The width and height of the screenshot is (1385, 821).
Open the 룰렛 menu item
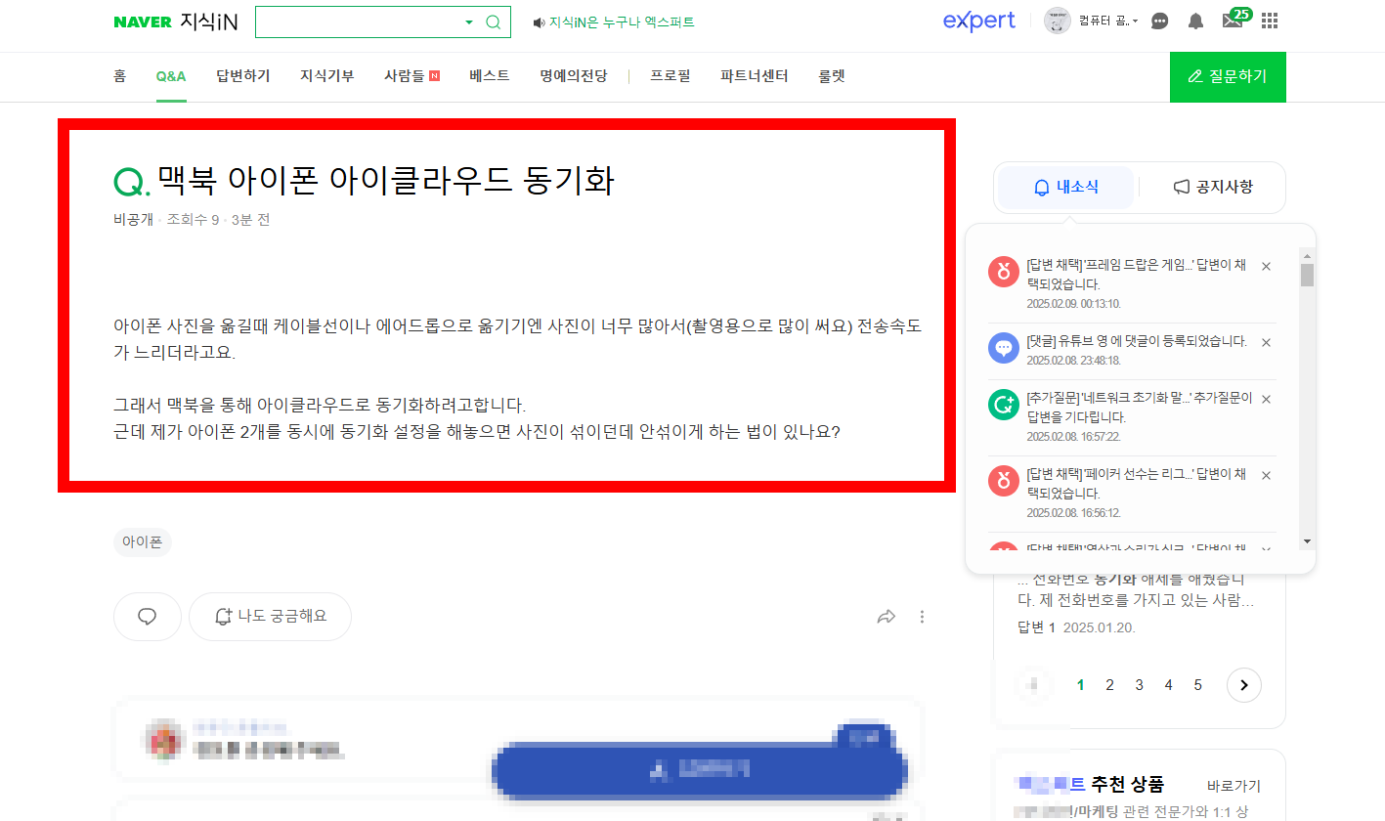832,75
